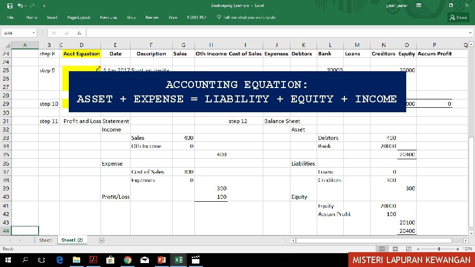This screenshot has height=267, width=475.
Task: Click the horizontal scrollbar left arrow
Action: 293,240
